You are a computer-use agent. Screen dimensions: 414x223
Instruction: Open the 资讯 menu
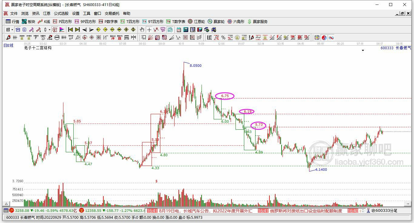pos(36,14)
